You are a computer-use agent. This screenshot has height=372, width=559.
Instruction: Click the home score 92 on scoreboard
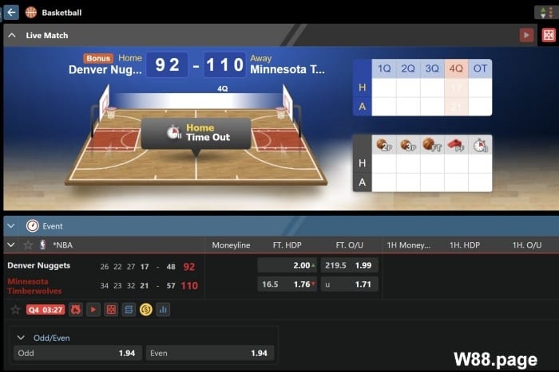click(x=167, y=65)
